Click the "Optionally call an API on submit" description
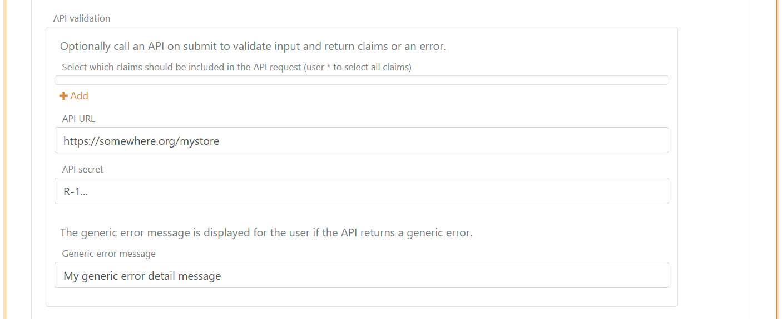Image resolution: width=782 pixels, height=319 pixels. click(253, 47)
